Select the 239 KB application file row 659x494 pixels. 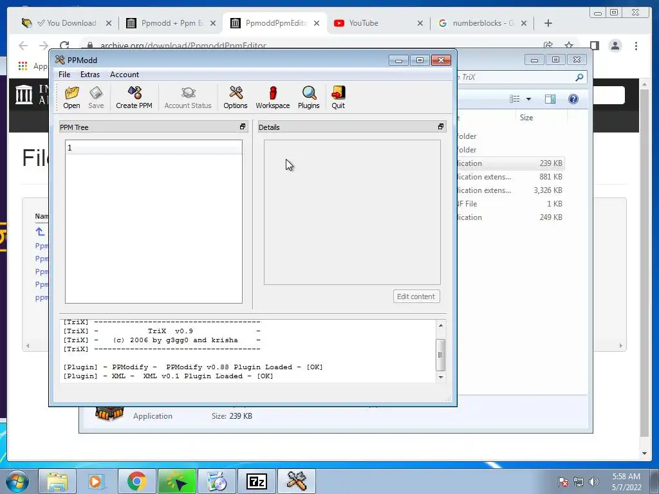[510, 163]
